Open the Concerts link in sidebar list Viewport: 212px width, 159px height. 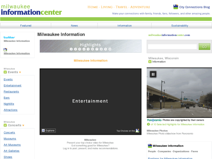pyautogui.click(x=9, y=133)
